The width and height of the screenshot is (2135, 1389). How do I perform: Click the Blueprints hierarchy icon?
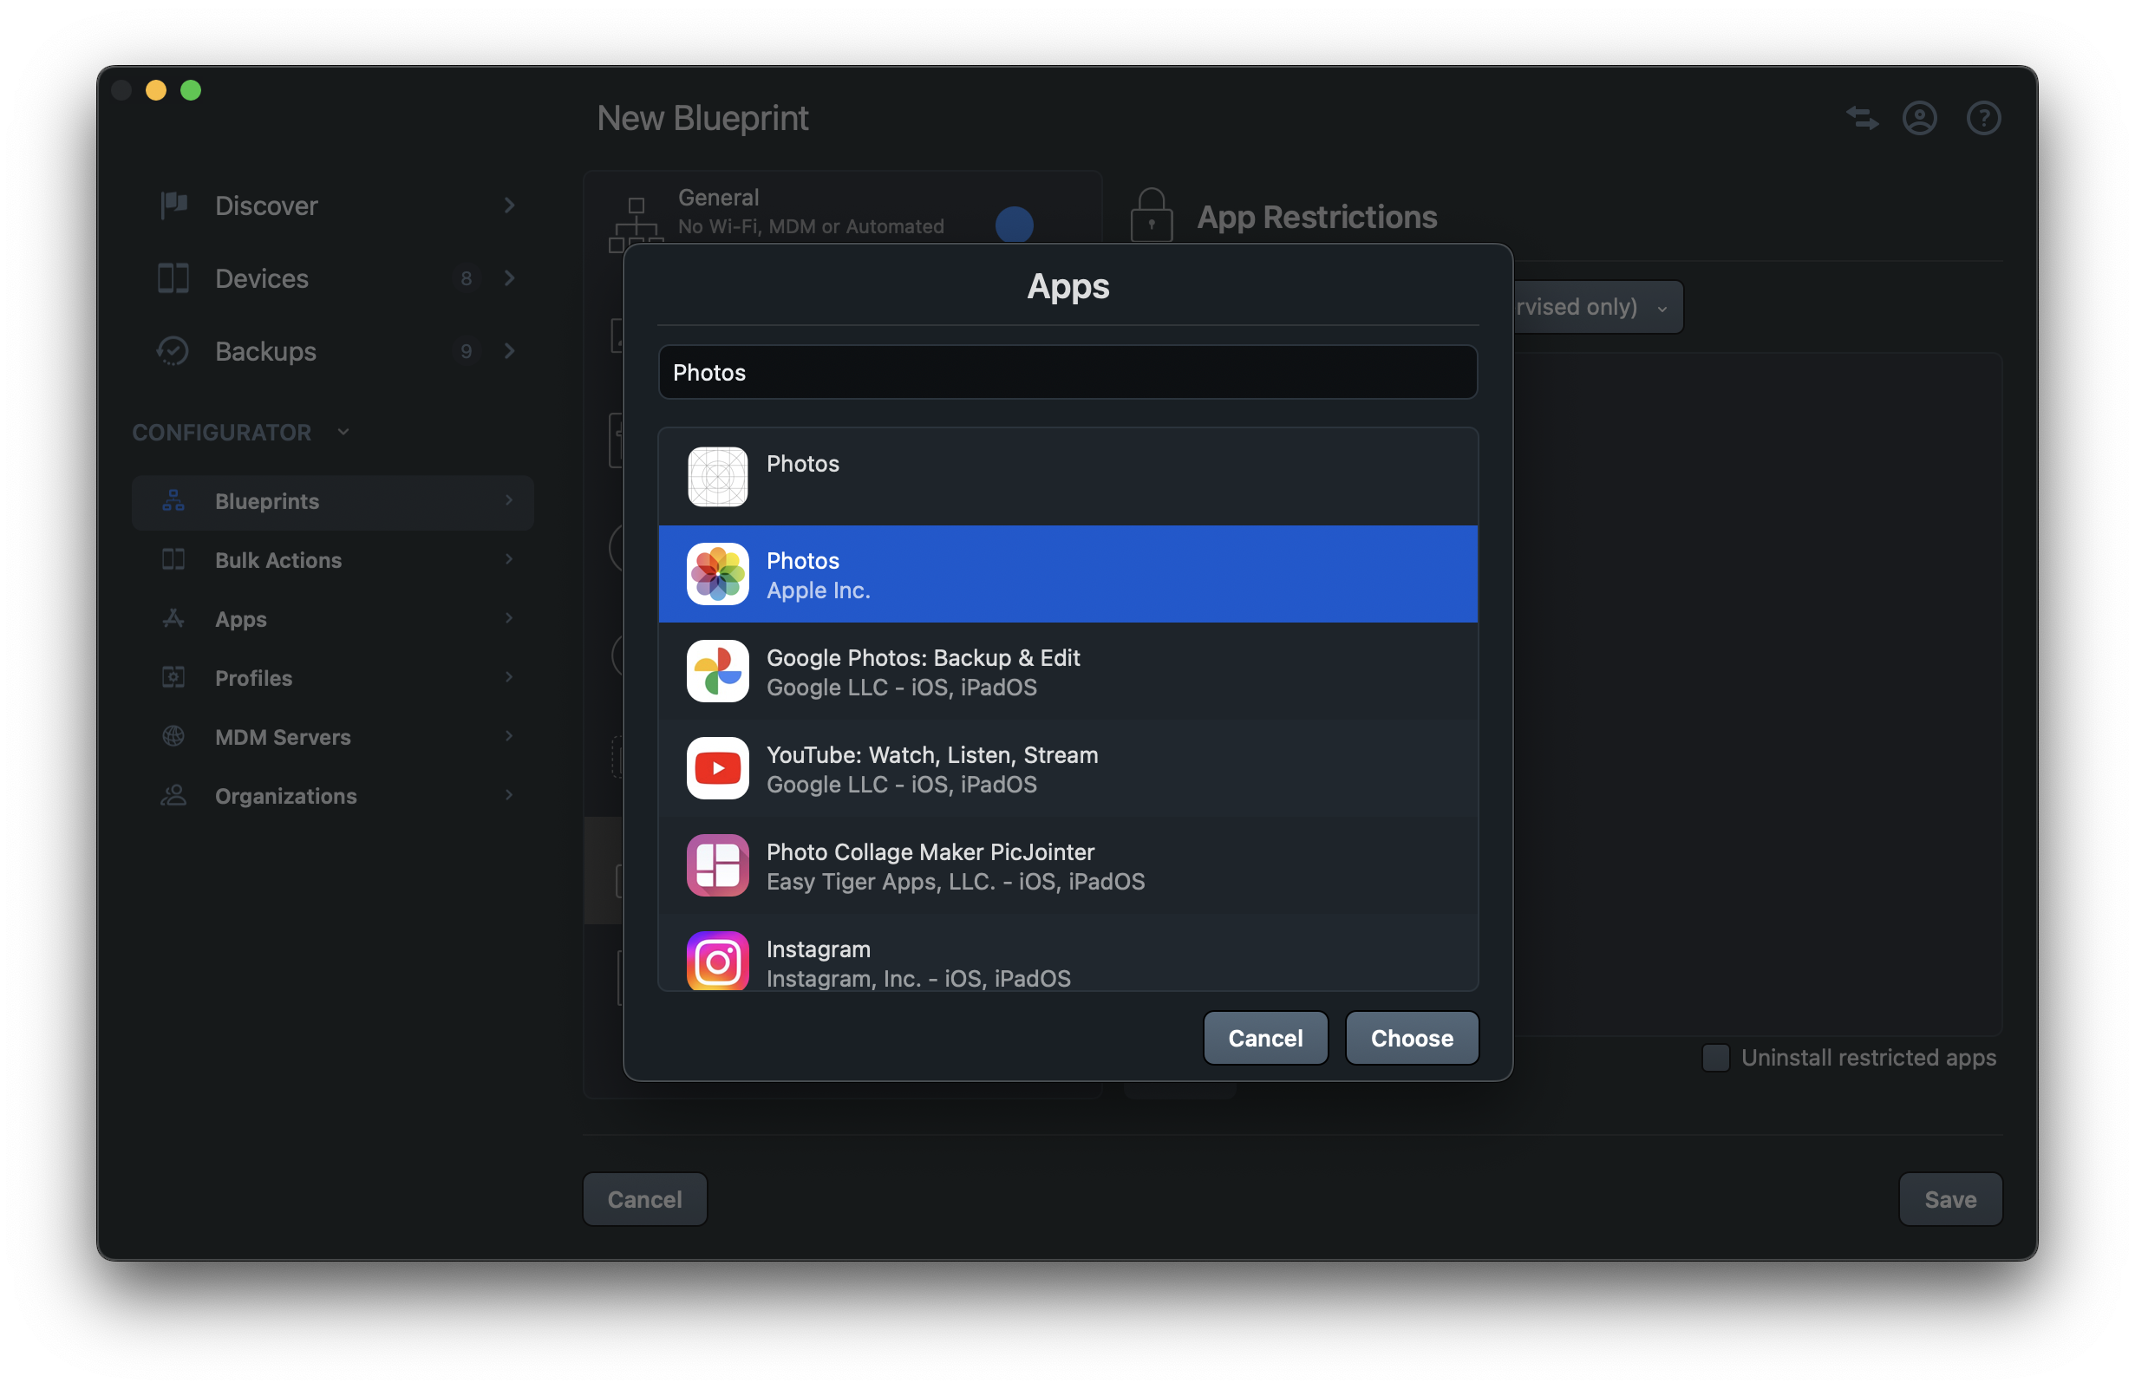[x=173, y=500]
